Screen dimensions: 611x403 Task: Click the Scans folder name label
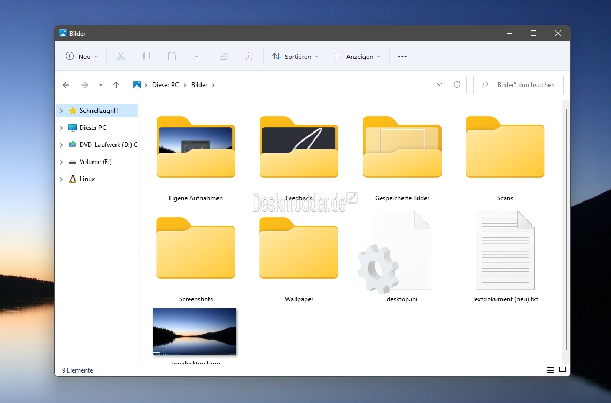tap(505, 198)
